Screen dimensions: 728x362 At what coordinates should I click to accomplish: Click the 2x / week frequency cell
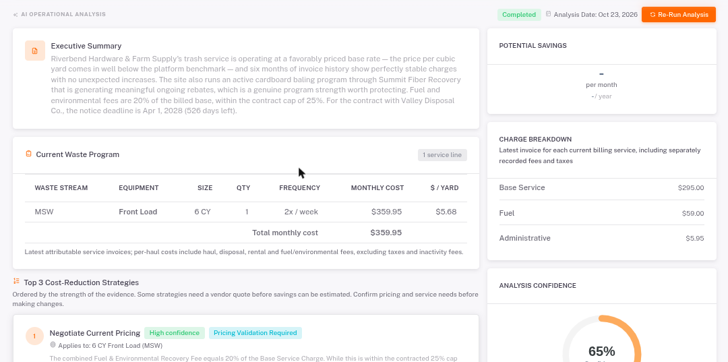[301, 212]
